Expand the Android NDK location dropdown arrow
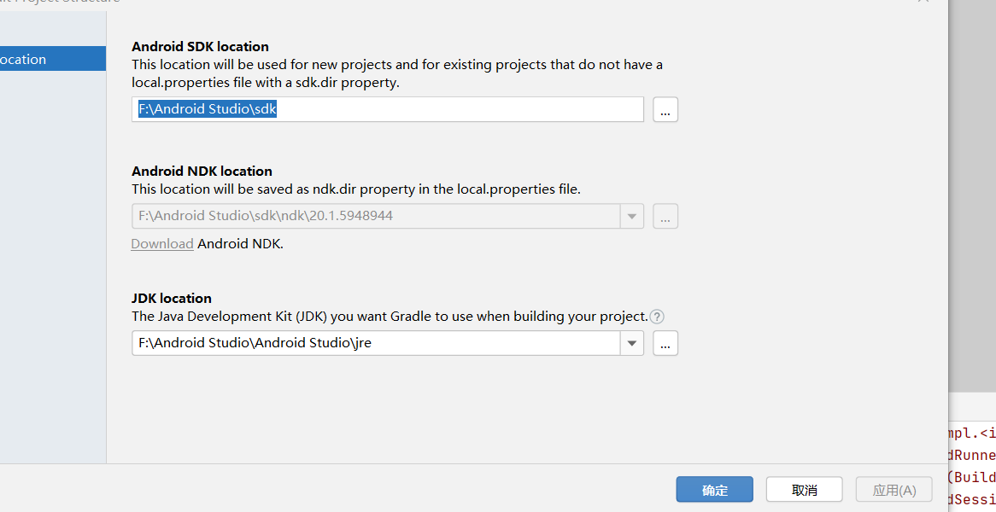The image size is (996, 512). pos(631,217)
